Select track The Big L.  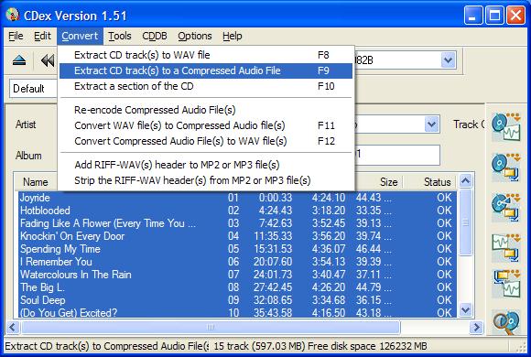point(42,287)
